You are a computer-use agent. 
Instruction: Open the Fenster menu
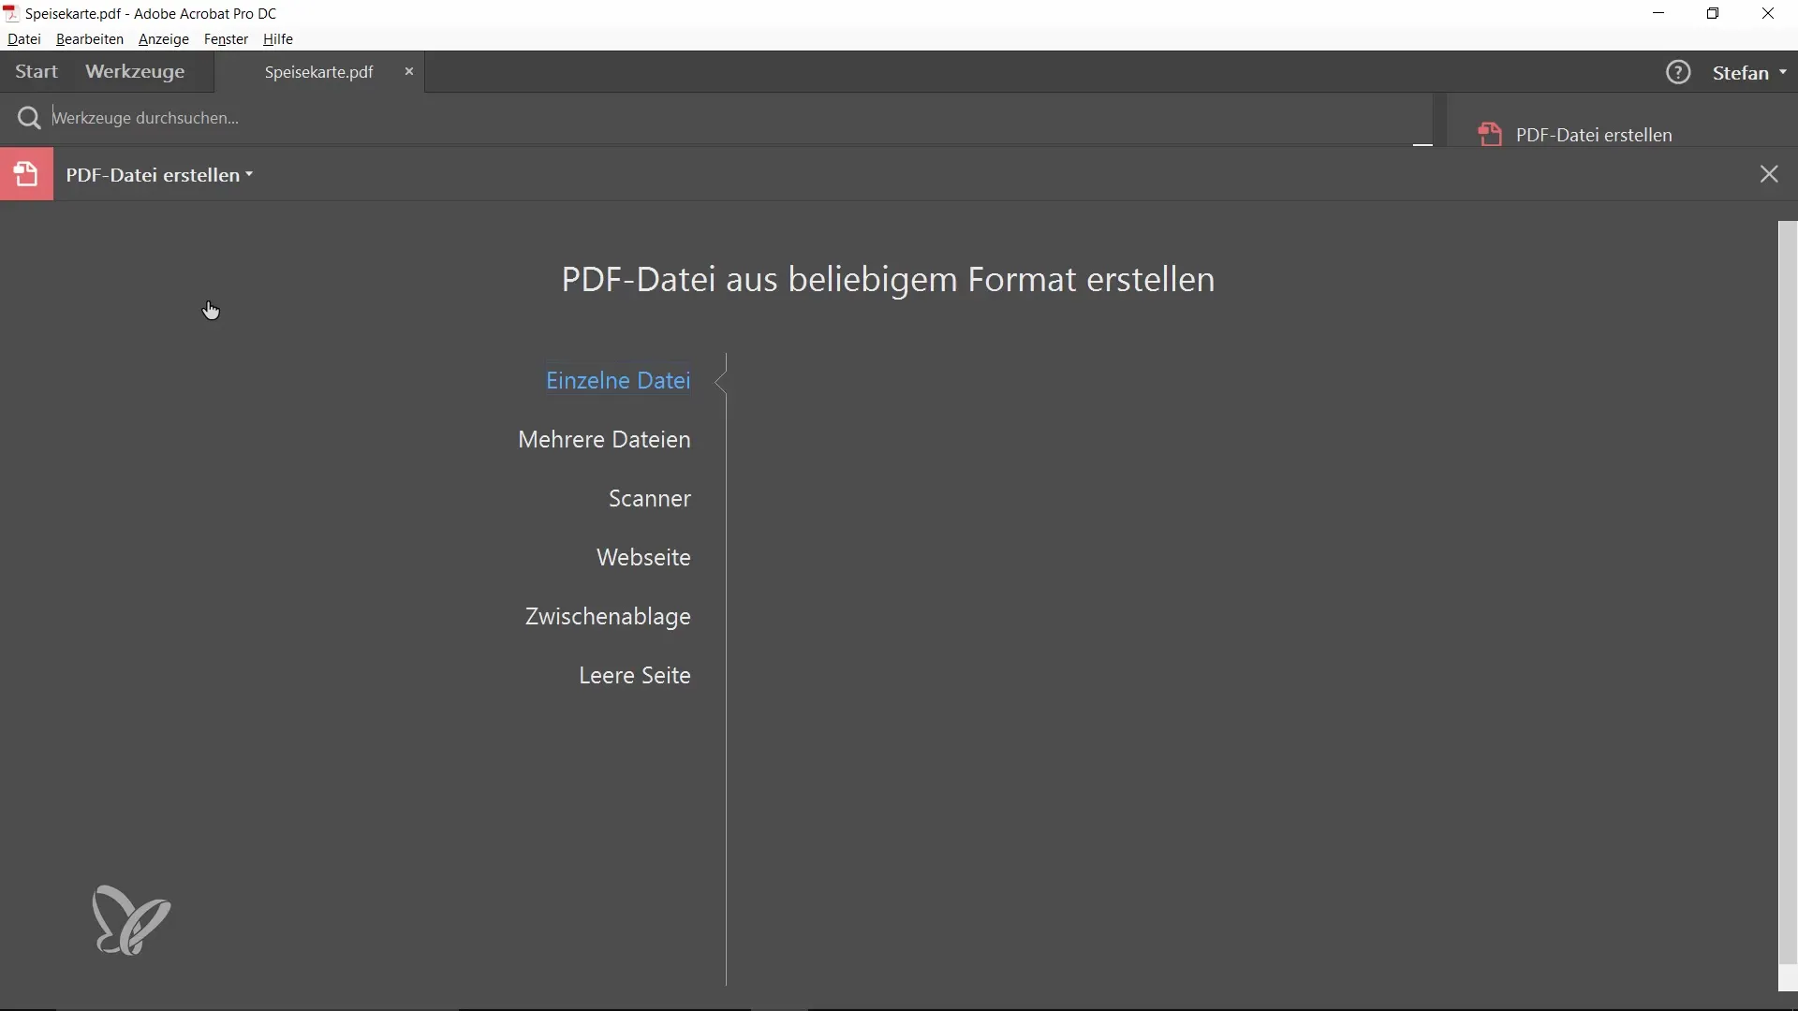[226, 39]
